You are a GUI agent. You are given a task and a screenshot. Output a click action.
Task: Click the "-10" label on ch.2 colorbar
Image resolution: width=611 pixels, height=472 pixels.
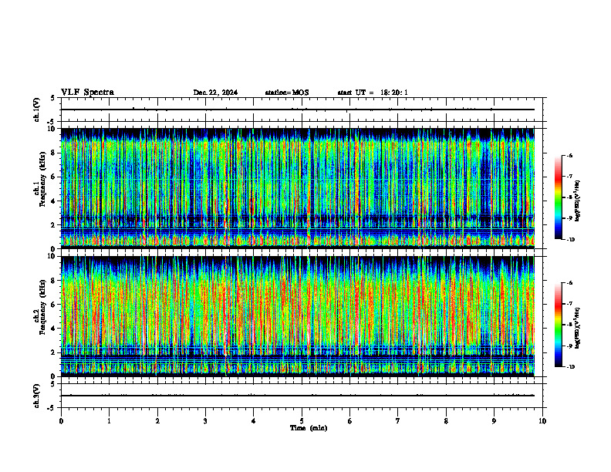570,367
